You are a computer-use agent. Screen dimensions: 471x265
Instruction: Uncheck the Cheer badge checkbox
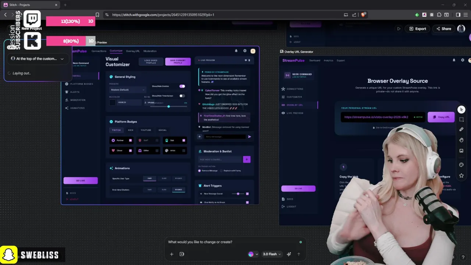[x=130, y=151]
